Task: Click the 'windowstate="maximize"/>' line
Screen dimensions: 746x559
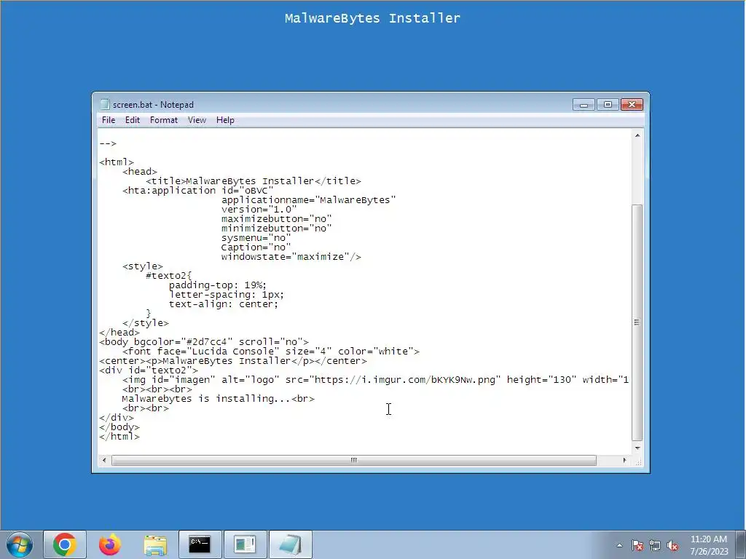Action: pyautogui.click(x=291, y=257)
